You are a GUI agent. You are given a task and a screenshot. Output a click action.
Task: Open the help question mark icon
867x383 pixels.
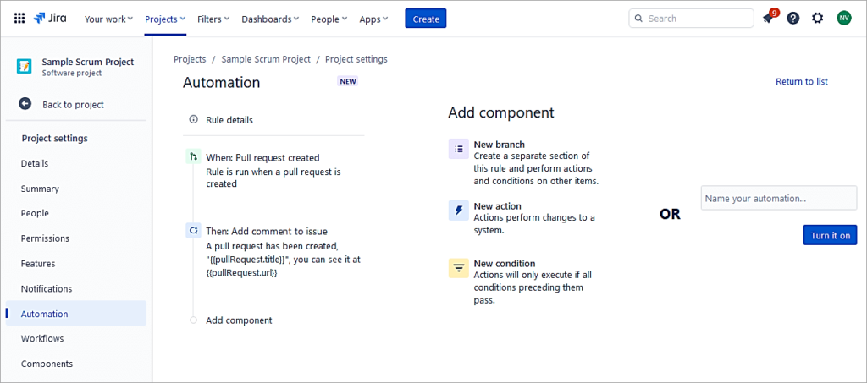tap(792, 18)
